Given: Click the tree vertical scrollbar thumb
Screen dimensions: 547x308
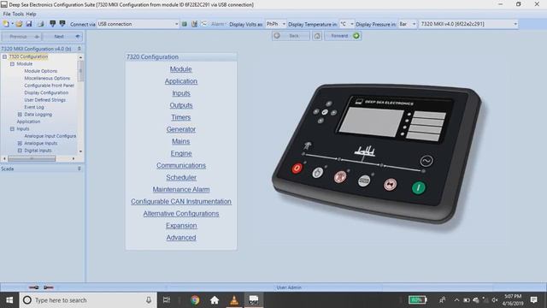Looking at the screenshot, I should tap(80, 71).
